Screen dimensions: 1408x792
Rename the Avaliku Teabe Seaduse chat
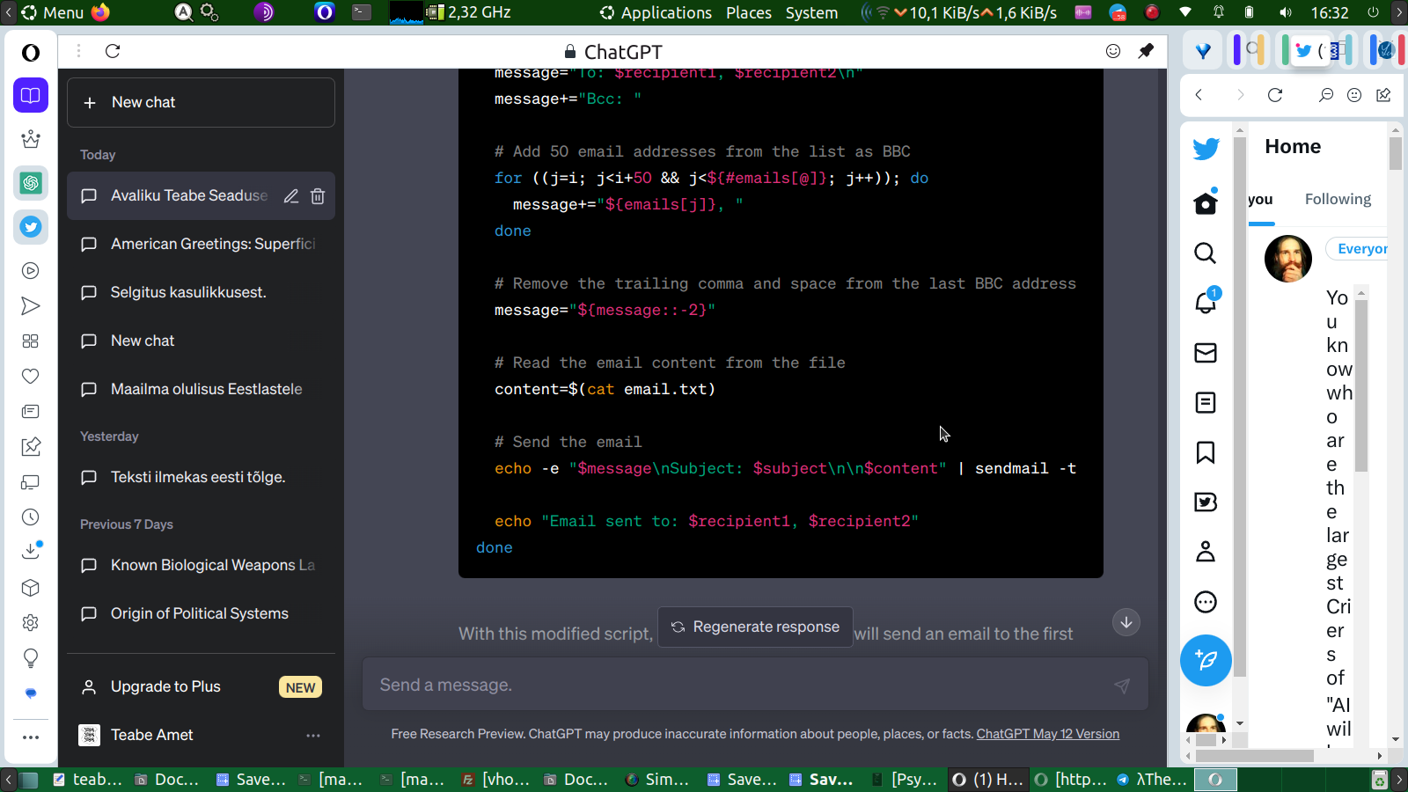click(x=291, y=196)
